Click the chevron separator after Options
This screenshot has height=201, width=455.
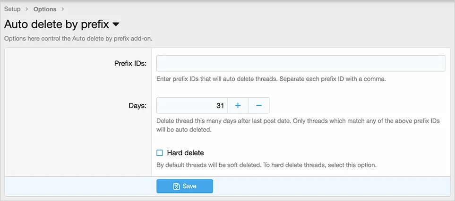[63, 9]
